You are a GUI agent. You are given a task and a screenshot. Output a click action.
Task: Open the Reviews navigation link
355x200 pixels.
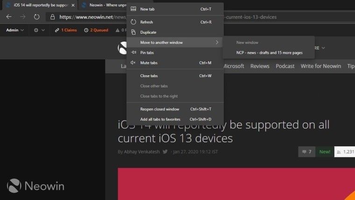(x=260, y=66)
